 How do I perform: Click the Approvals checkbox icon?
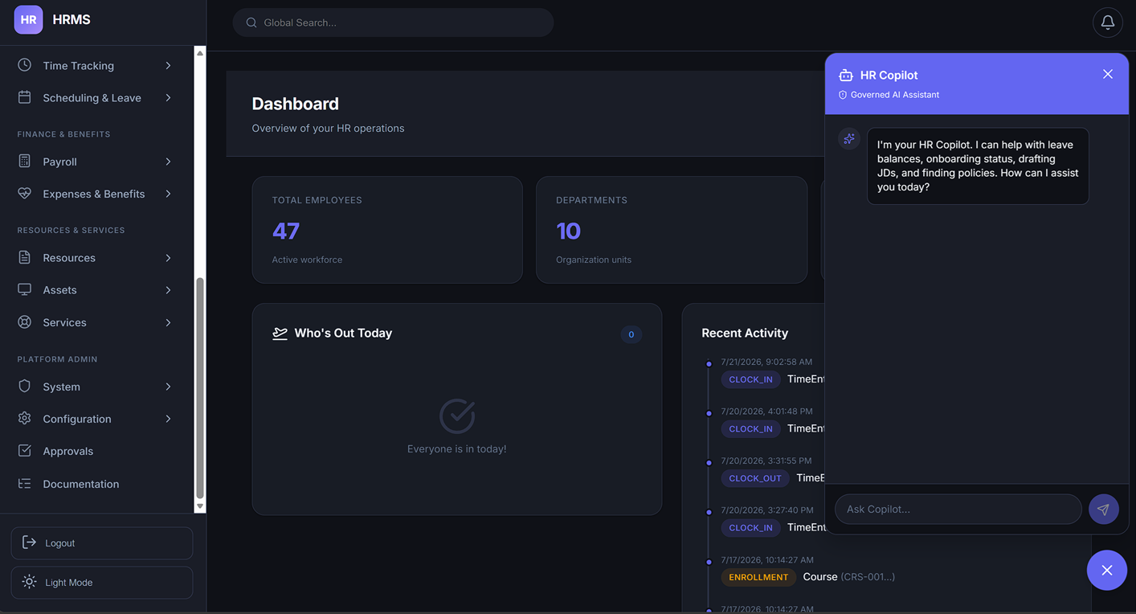tap(25, 451)
